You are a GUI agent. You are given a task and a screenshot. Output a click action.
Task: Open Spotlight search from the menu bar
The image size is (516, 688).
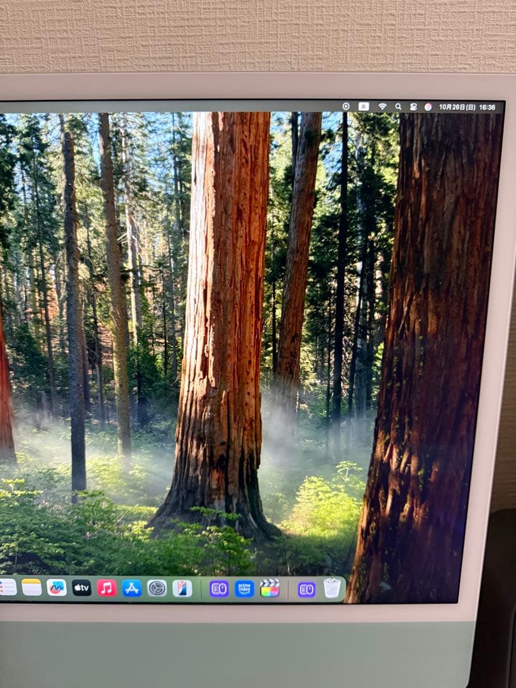399,105
